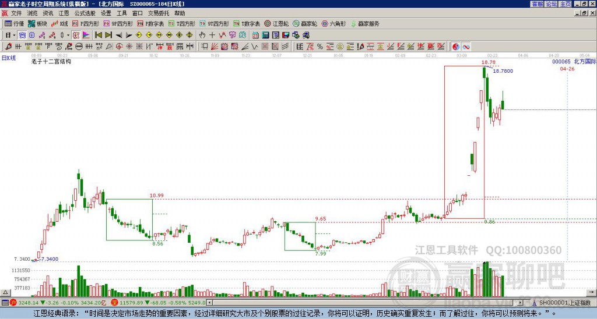
Task: Toggle the infinity symbol tool button
Action: 466,46
